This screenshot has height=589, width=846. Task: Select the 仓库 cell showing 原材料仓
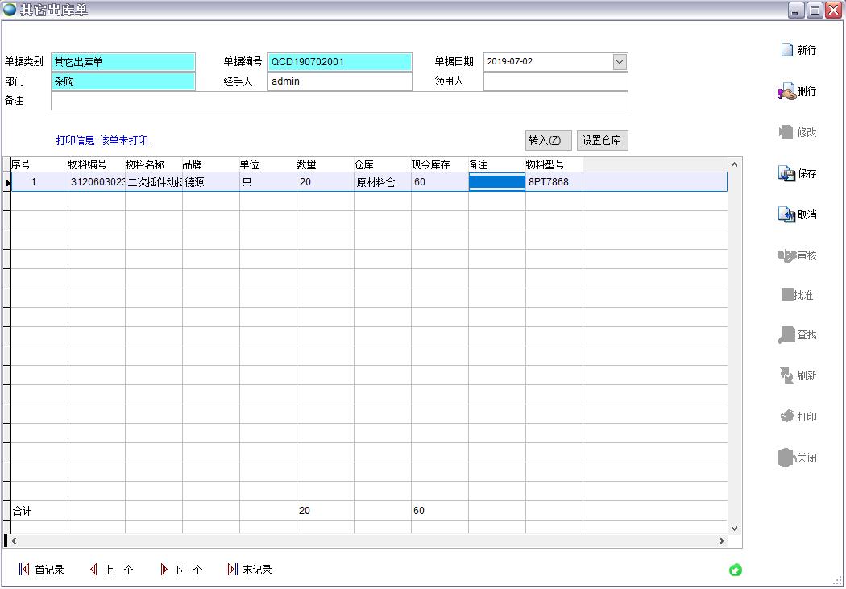pyautogui.click(x=382, y=182)
